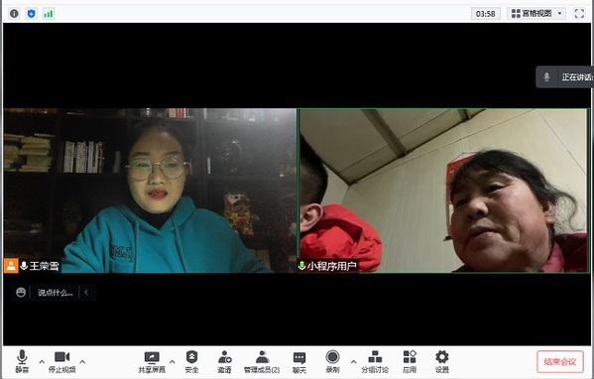Viewport: 594px width, 379px height.
Task: Open the 应用 apps panel
Action: 410,362
